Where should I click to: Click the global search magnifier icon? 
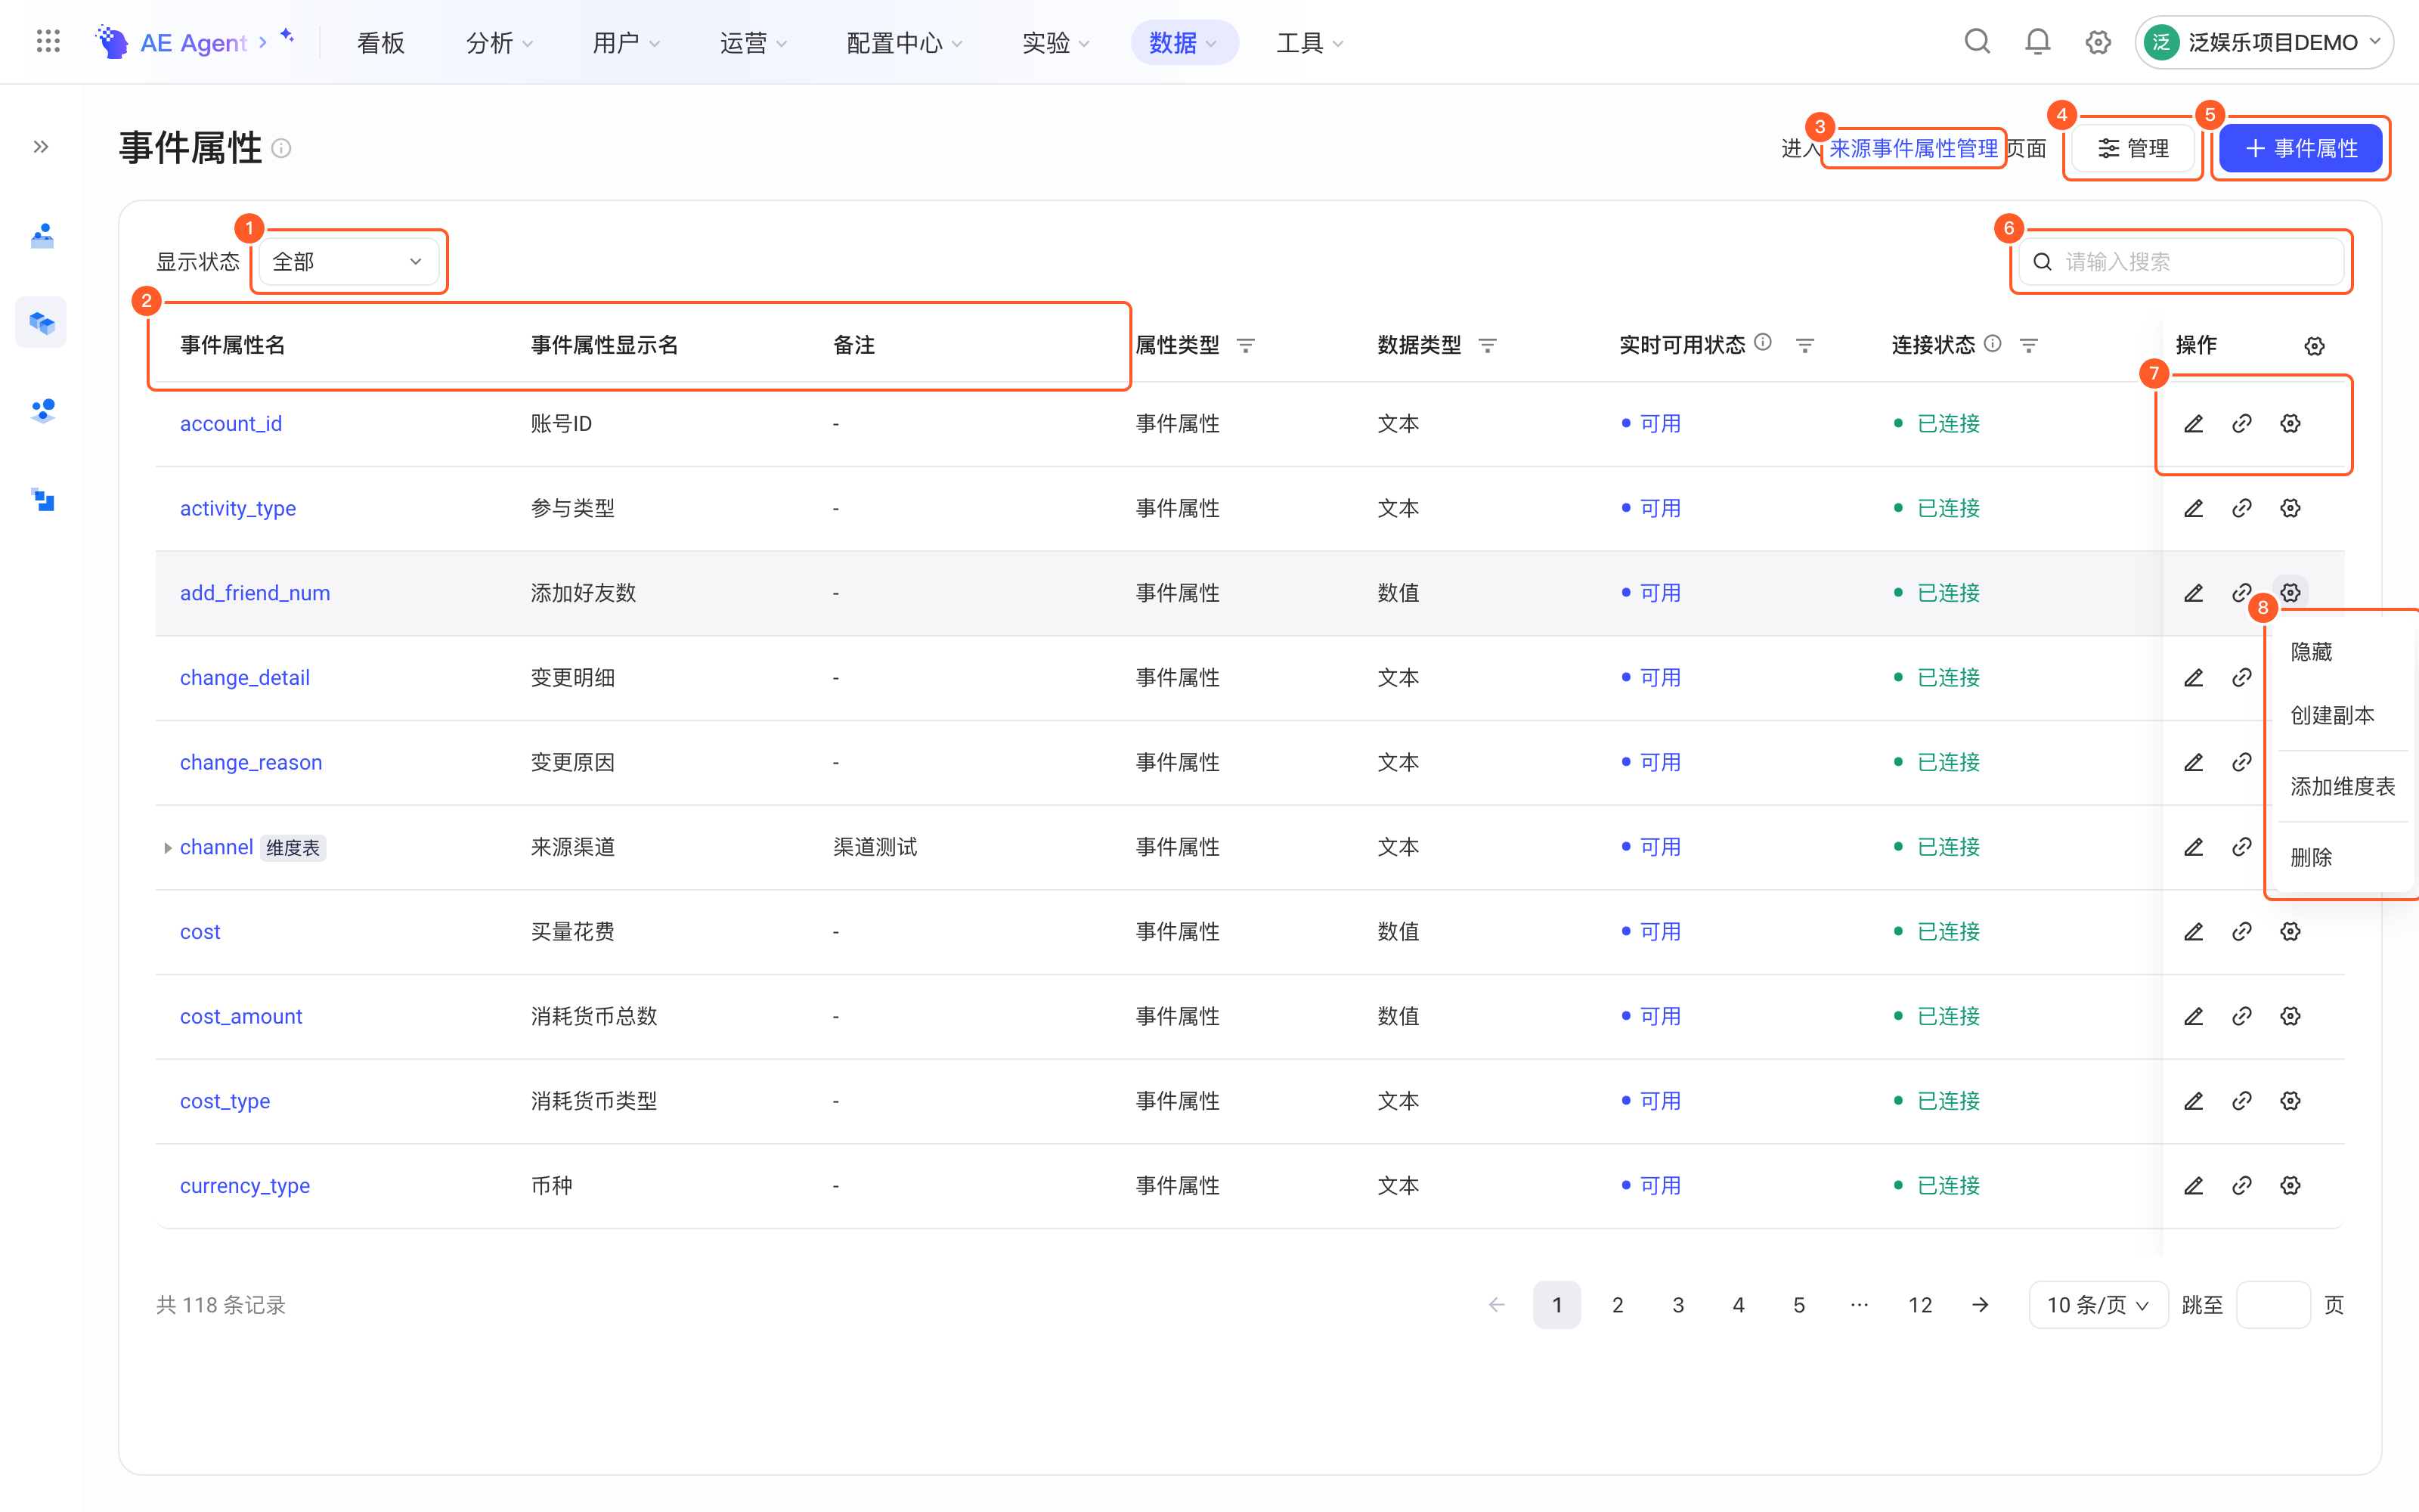pos(1978,41)
